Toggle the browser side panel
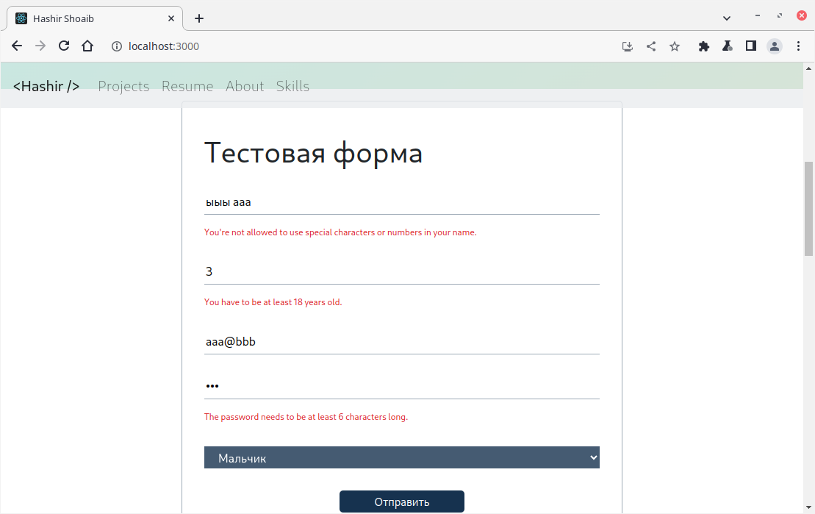Image resolution: width=815 pixels, height=514 pixels. click(750, 46)
